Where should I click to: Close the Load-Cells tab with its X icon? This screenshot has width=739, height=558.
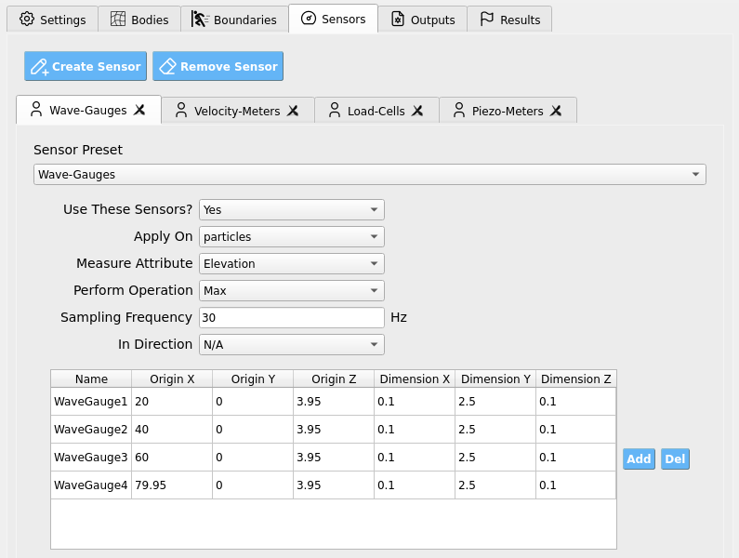pyautogui.click(x=417, y=111)
